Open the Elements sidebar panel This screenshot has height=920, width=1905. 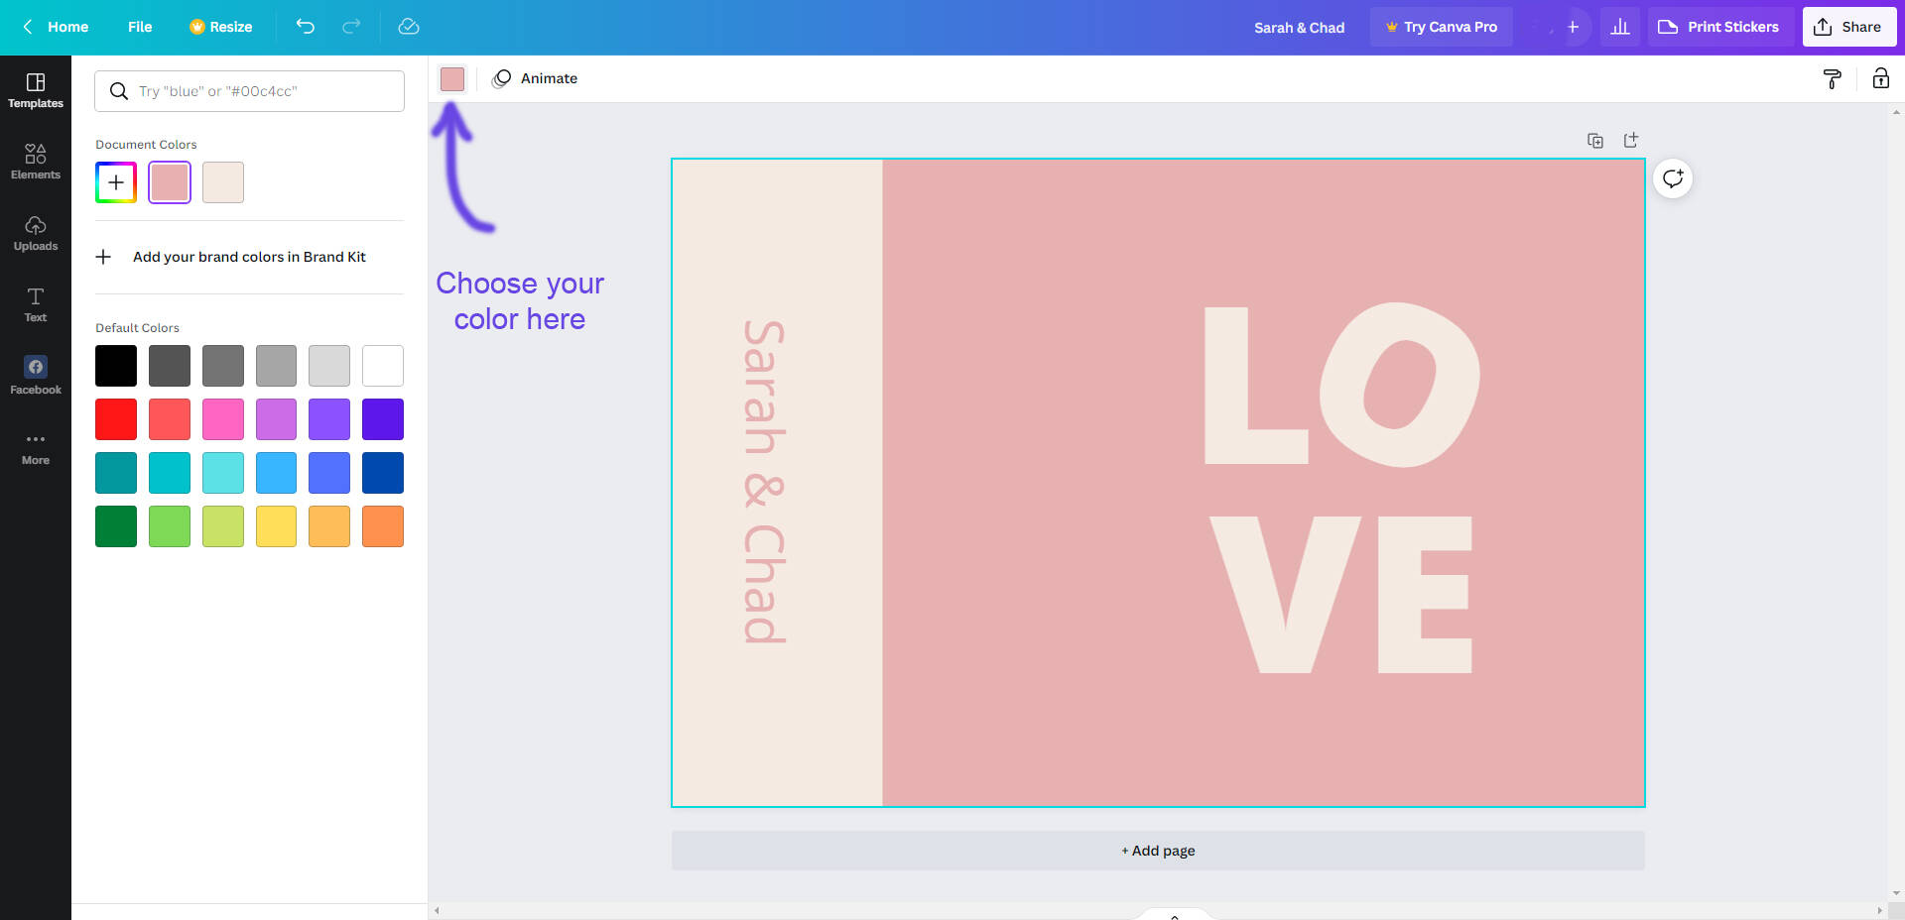pyautogui.click(x=36, y=161)
